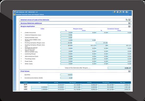Click the Margins Value column header
Screen dimensions: 145x101
(78, 29)
